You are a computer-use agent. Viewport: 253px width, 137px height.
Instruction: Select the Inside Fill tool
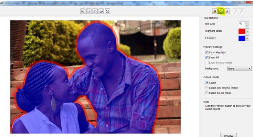(221, 11)
